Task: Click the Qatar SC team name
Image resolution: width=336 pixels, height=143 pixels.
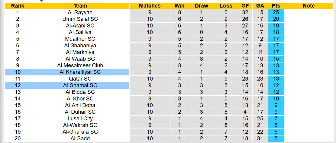Action: point(80,79)
